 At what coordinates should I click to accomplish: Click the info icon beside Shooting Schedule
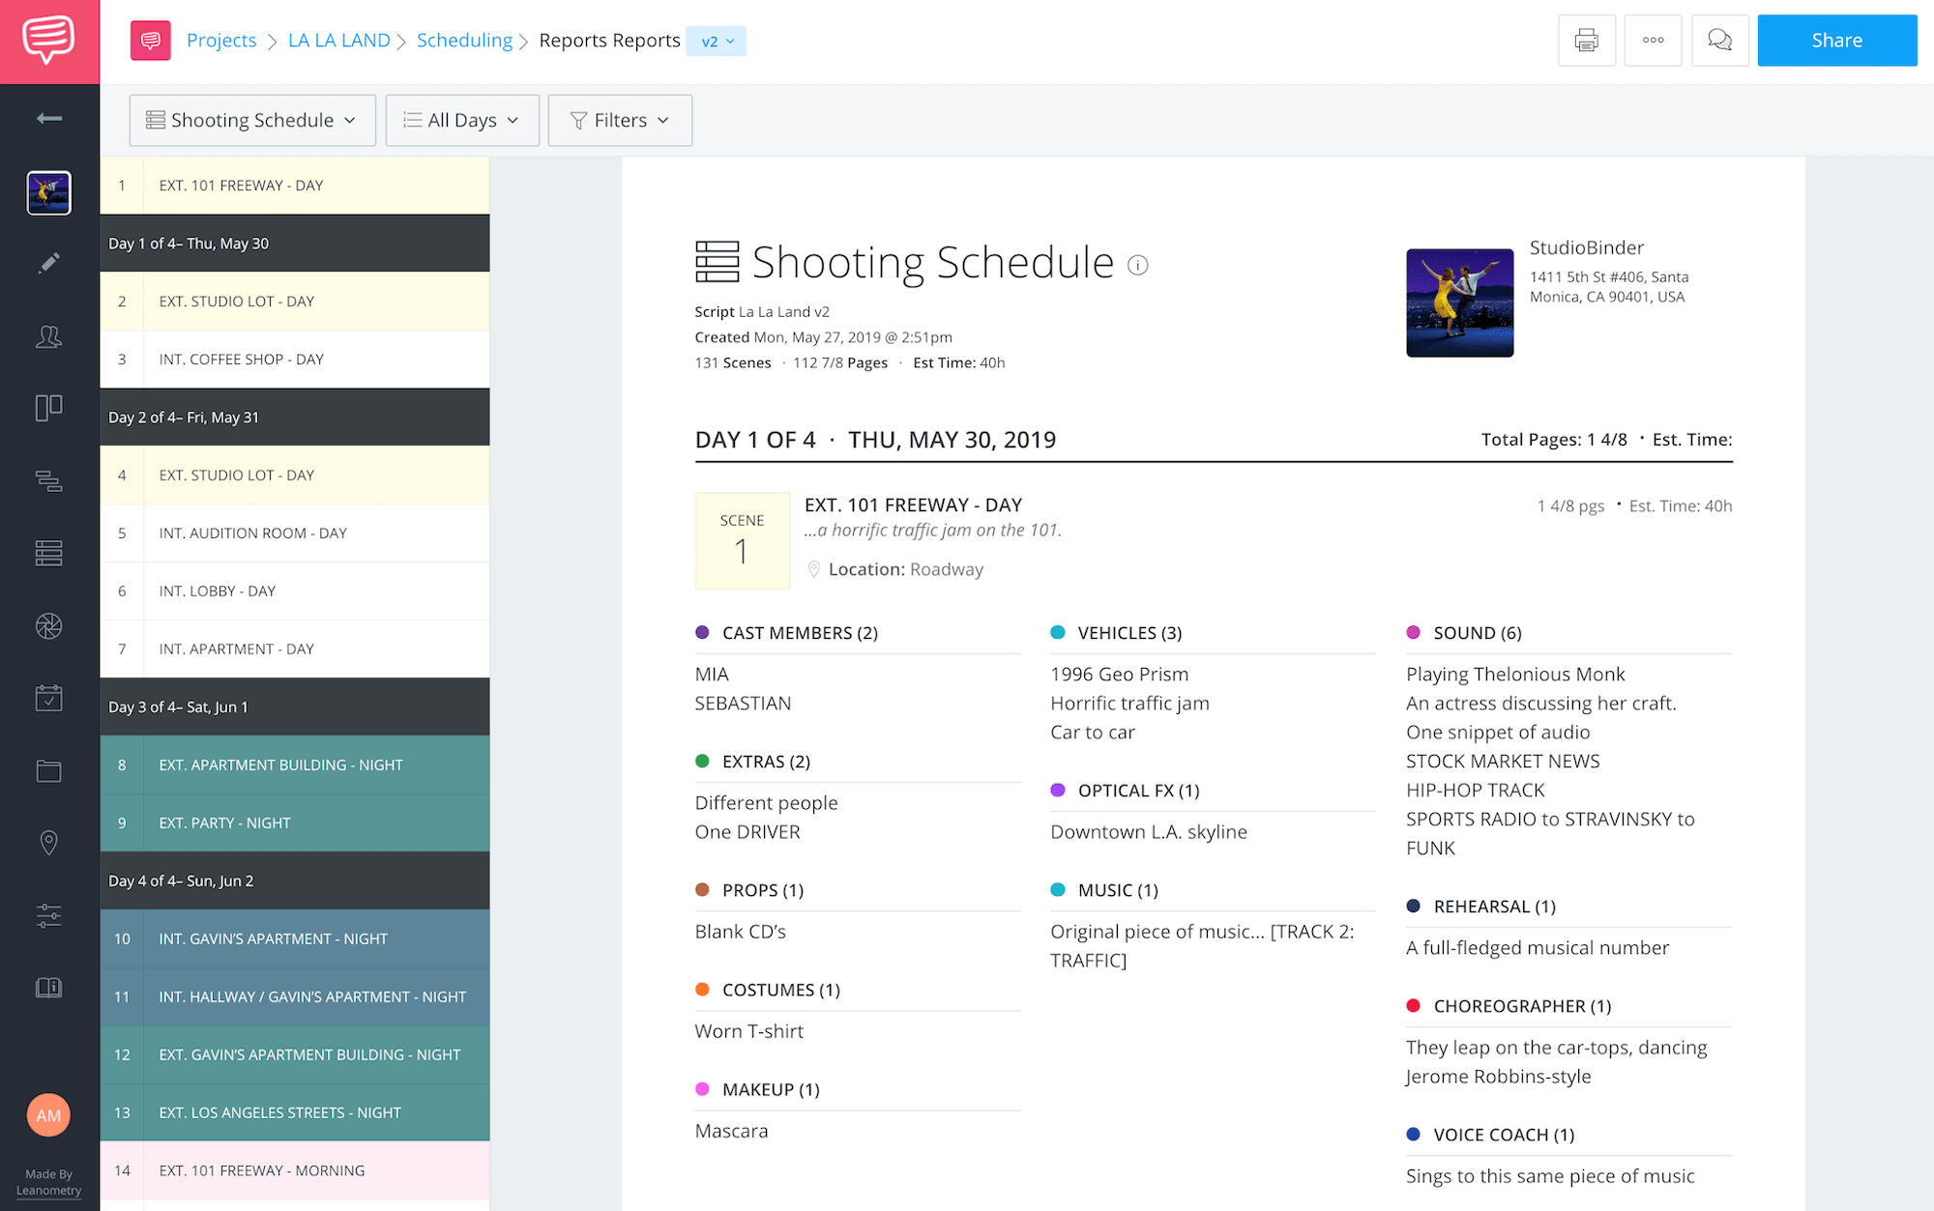[x=1138, y=265]
